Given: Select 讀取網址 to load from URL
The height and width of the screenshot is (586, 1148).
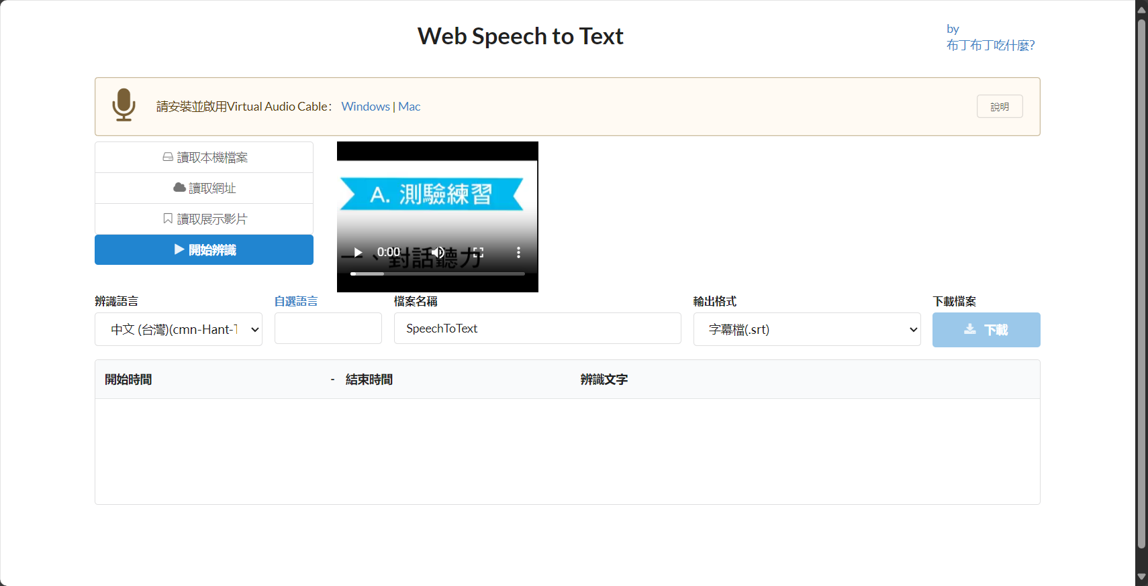Looking at the screenshot, I should (204, 188).
